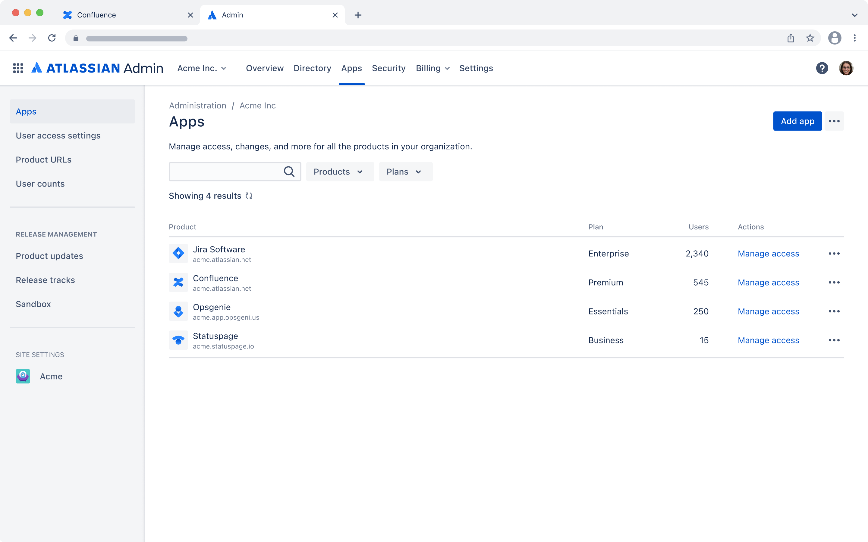Expand the browser tab list chevron
The image size is (868, 542).
tap(854, 15)
